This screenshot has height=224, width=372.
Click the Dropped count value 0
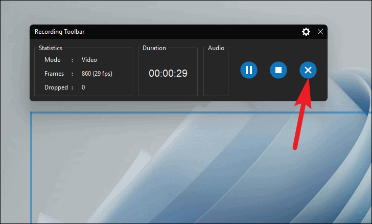(x=83, y=87)
